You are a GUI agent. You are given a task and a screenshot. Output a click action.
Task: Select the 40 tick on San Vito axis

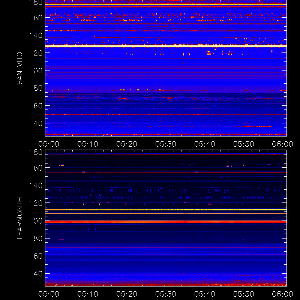coord(38,123)
